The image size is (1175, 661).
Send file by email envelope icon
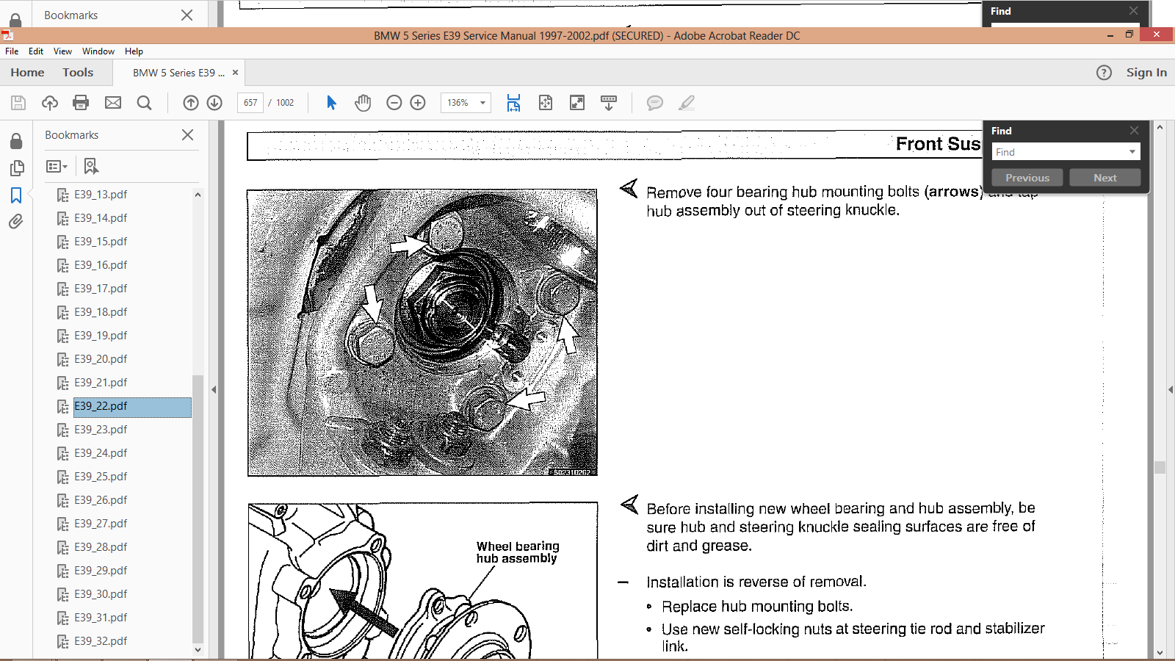[113, 103]
